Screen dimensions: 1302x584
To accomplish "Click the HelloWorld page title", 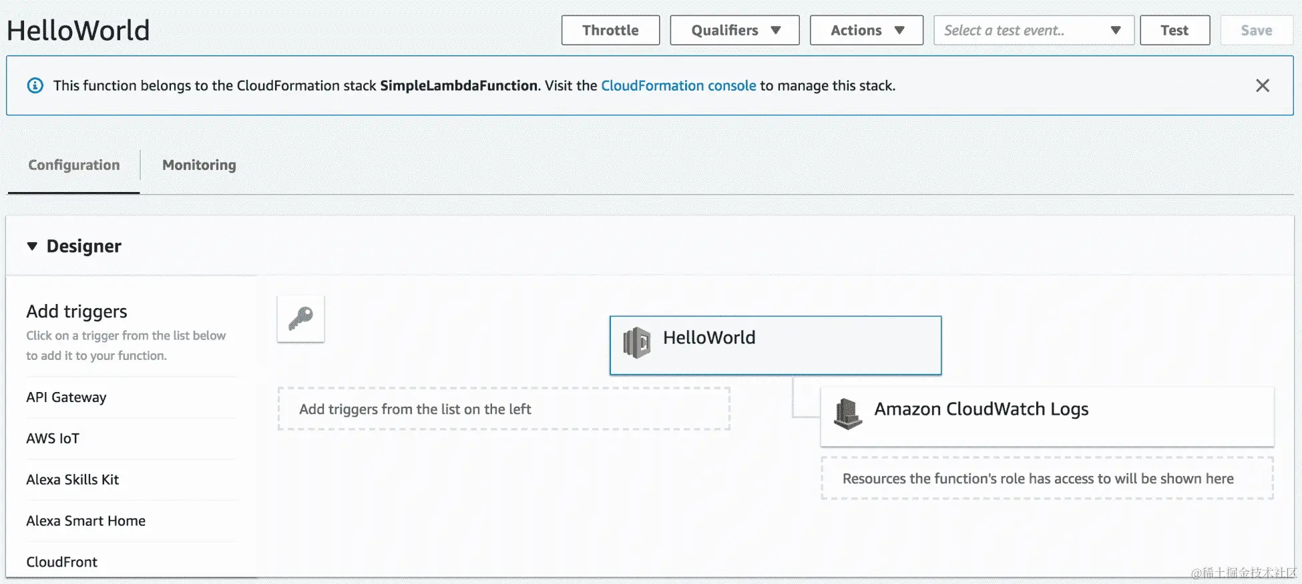I will 78,31.
